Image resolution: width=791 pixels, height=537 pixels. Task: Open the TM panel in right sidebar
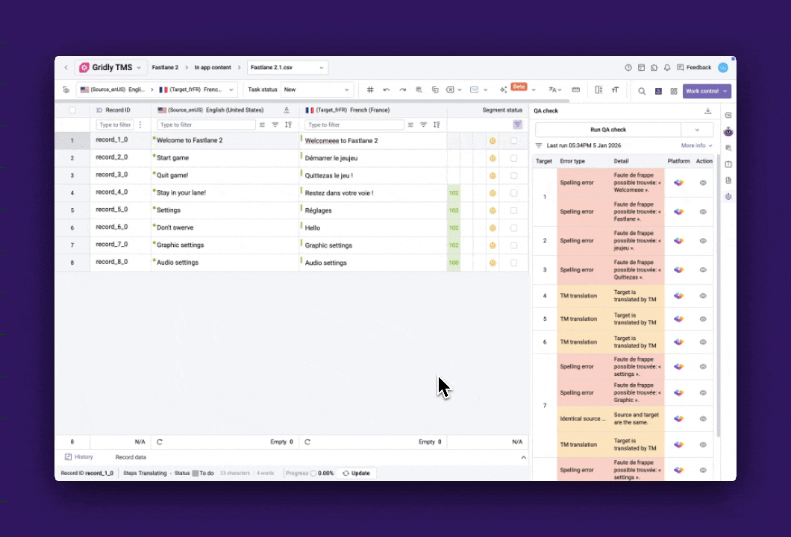728,115
